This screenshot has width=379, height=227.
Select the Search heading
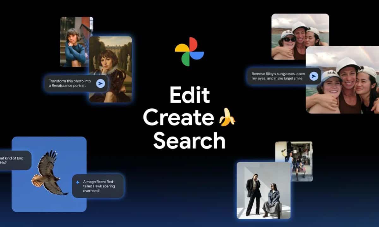pos(190,141)
